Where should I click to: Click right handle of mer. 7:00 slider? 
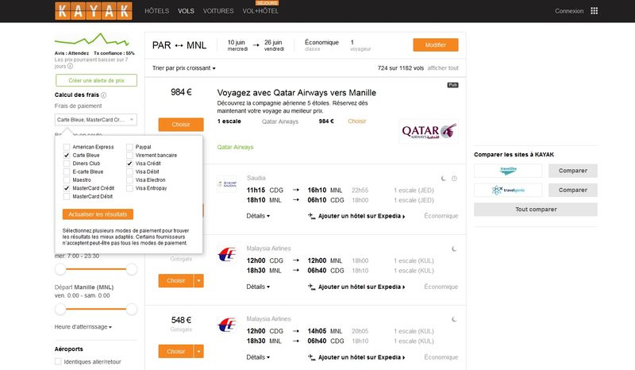coord(132,269)
